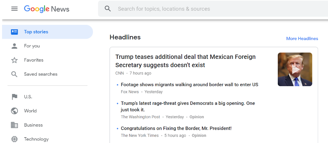Viewport: 328px width, 143px height.
Task: Select Top stories in sidebar
Action: [36, 32]
